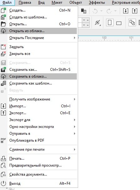Screen dimensions: 140x190
Task: Select landscape page orientation icon
Action: 119,23
